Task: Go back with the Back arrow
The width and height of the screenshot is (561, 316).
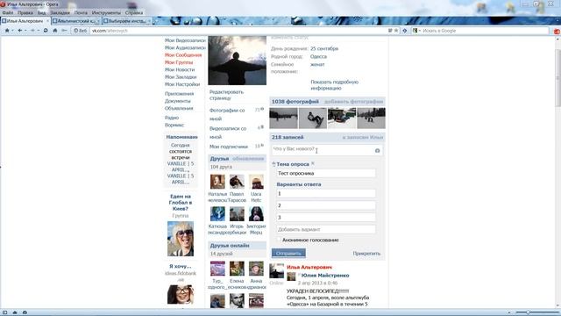Action: point(19,31)
